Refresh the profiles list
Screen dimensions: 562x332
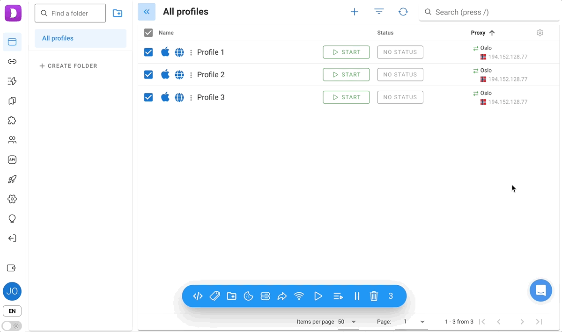pos(403,12)
